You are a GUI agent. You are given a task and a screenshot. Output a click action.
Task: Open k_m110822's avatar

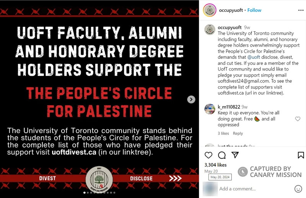coord(209,109)
